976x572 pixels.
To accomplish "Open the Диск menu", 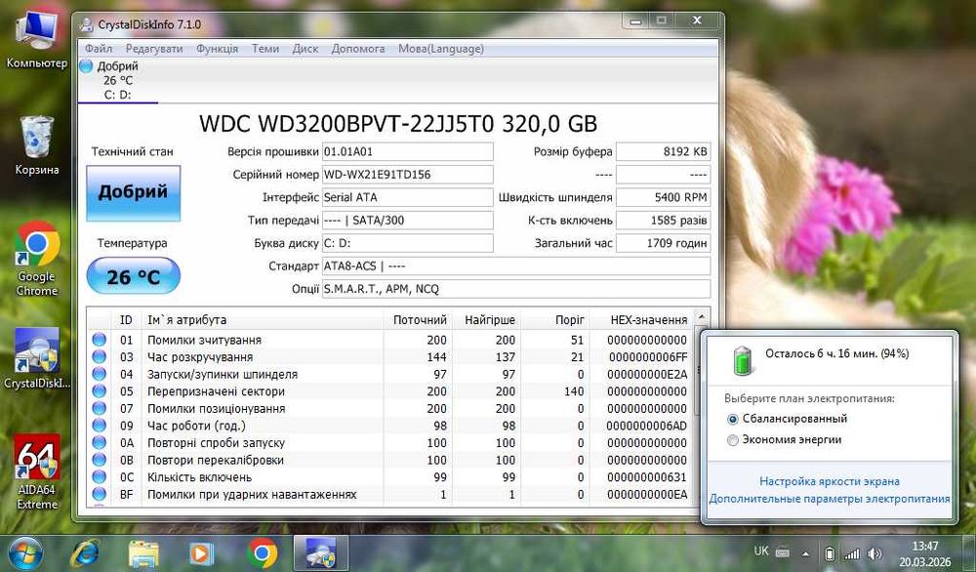I will click(x=305, y=49).
